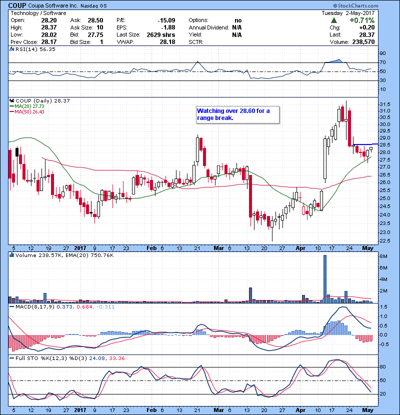
Task: Click the Last price value under Chg
Action: click(367, 34)
